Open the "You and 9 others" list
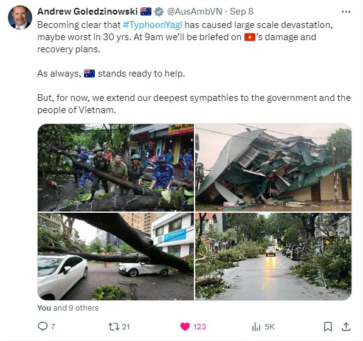Viewport: 363px width, 341px height. (x=68, y=308)
